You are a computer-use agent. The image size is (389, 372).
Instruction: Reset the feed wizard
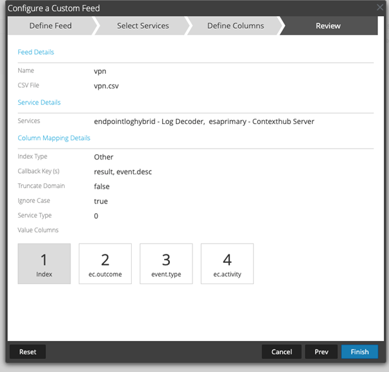[x=28, y=352]
